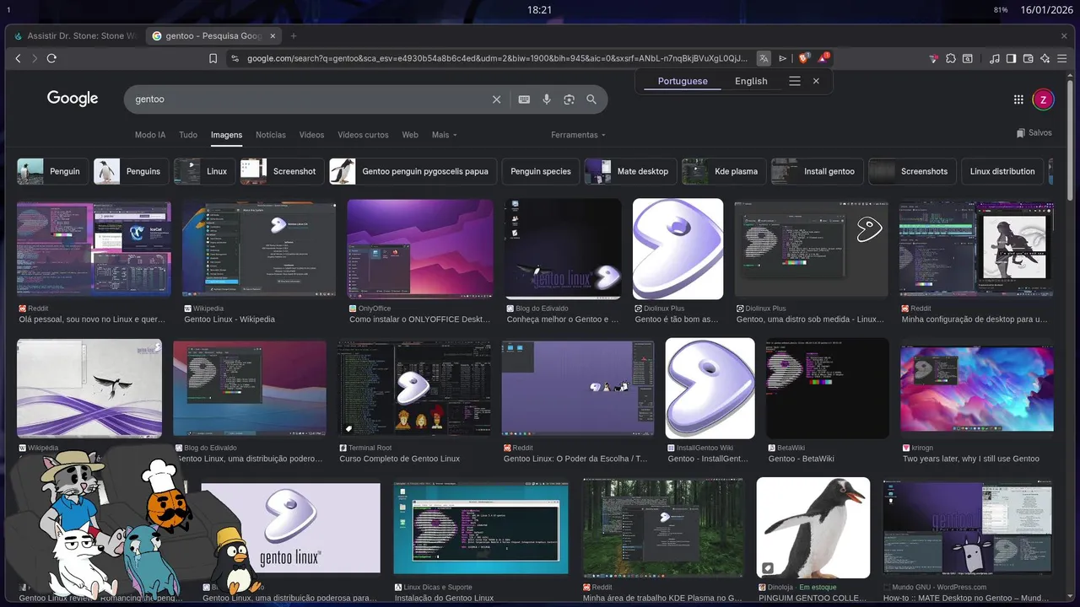Open the Brave Rewards triangle icon

823,58
